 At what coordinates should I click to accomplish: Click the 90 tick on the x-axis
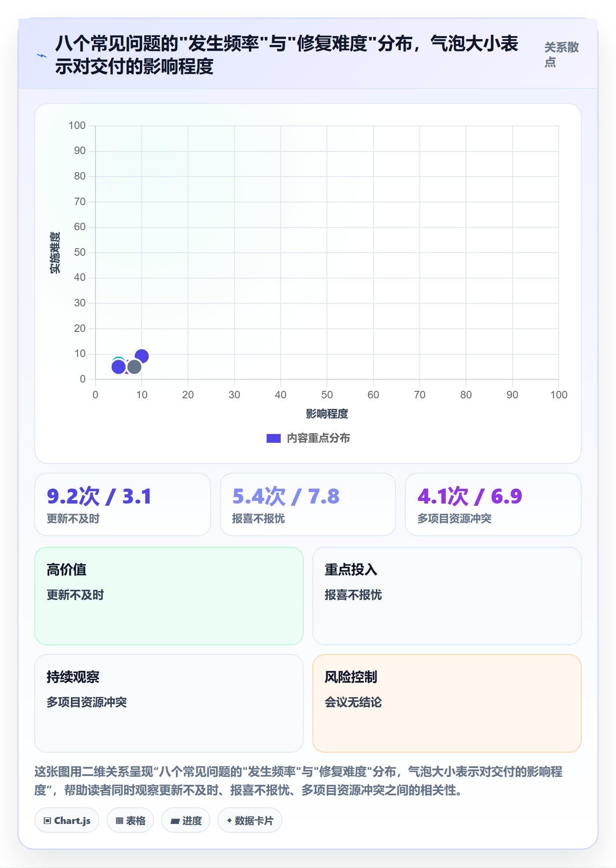tap(512, 395)
